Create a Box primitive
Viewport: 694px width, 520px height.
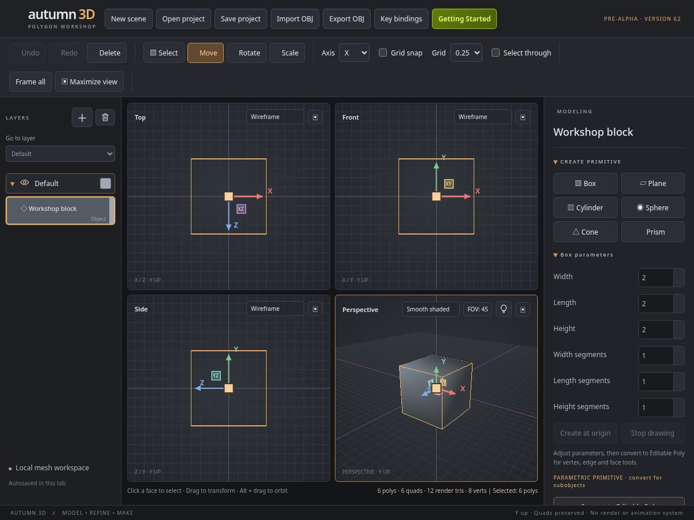click(x=585, y=183)
